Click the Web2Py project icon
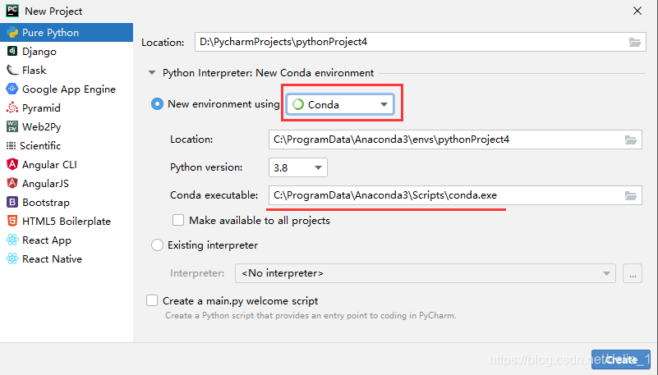The image size is (658, 375). 12,126
